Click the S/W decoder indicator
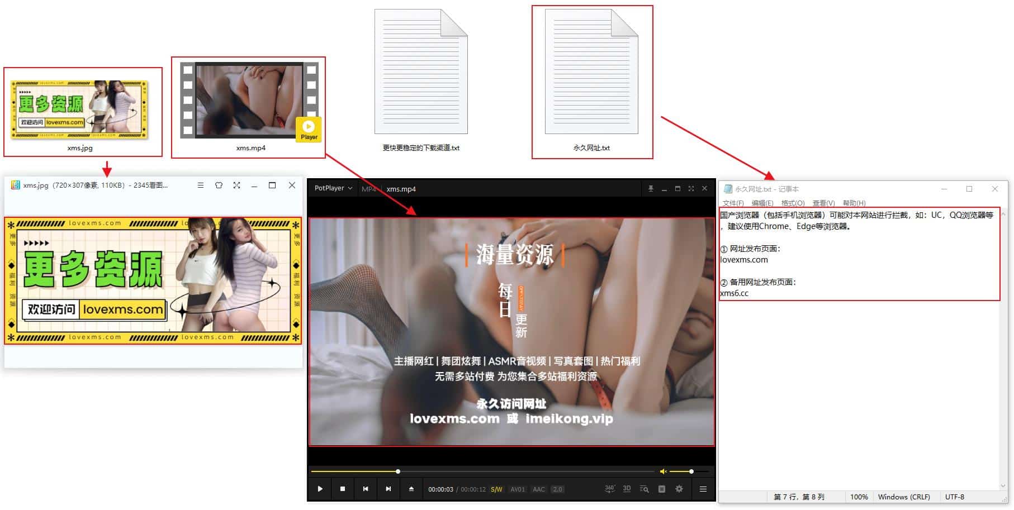The image size is (1014, 510). coord(496,489)
